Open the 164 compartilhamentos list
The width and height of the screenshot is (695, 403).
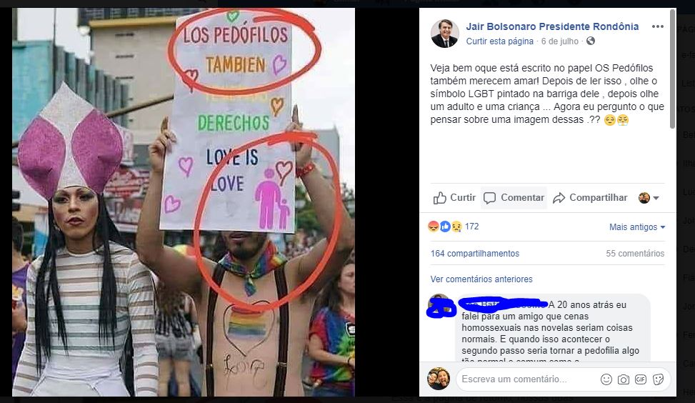[x=475, y=254]
